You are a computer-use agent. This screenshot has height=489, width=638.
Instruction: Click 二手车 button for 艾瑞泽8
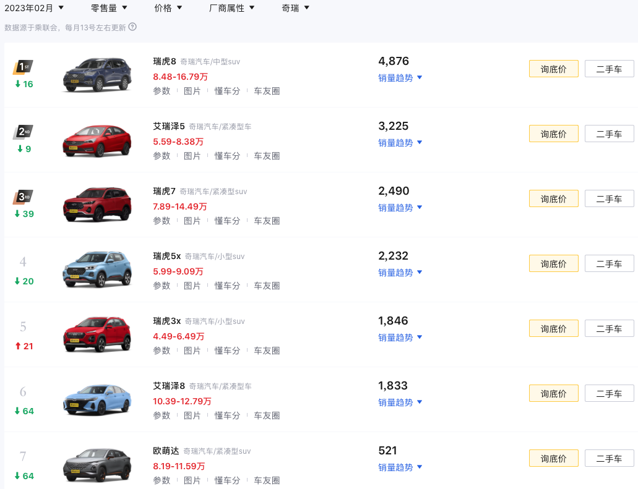609,393
